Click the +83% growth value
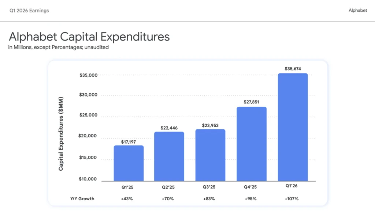This screenshot has height=216, width=375. coord(209,198)
